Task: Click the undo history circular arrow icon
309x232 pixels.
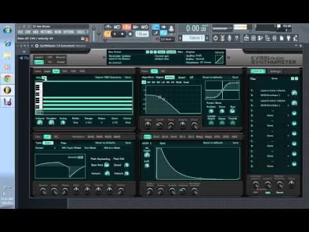Action: pos(216,38)
